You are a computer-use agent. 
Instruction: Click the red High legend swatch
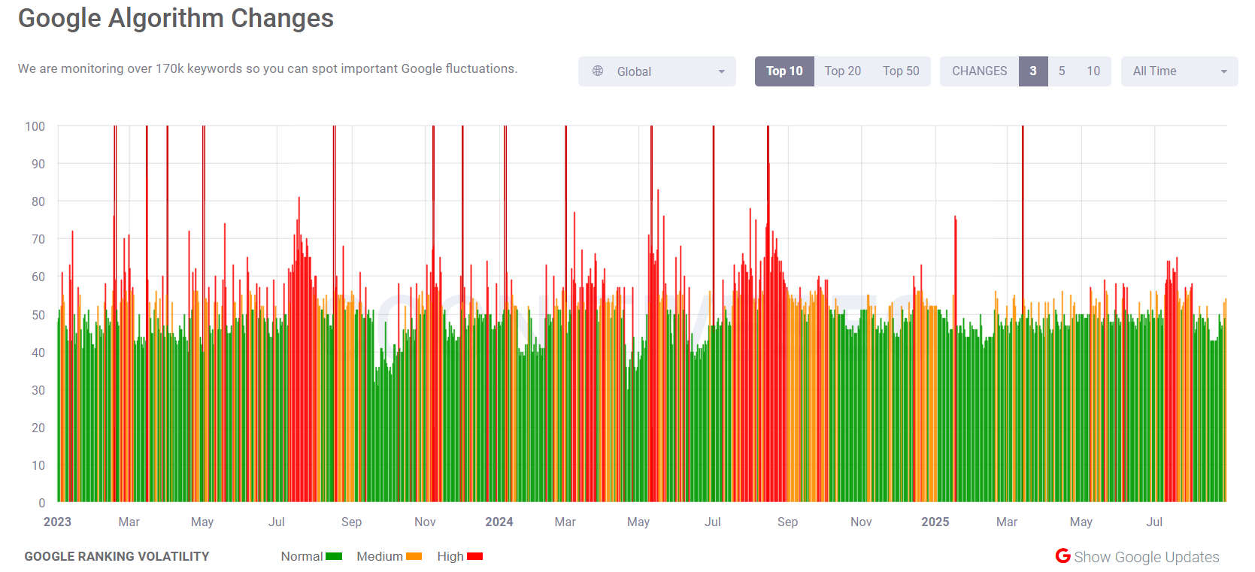(x=474, y=556)
